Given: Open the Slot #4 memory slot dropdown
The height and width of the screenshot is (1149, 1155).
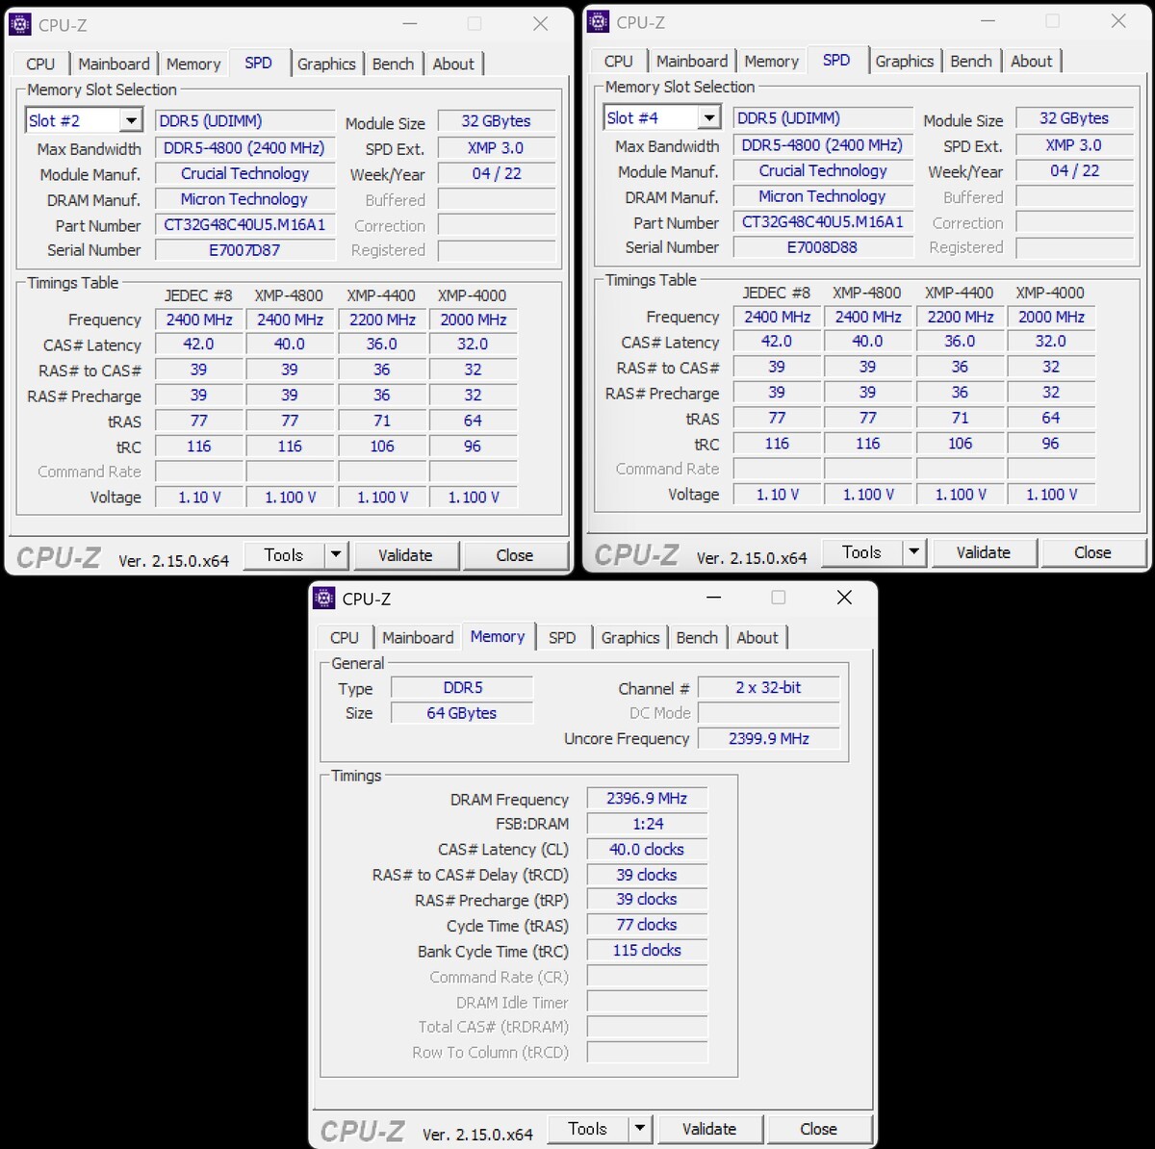Looking at the screenshot, I should coord(708,117).
